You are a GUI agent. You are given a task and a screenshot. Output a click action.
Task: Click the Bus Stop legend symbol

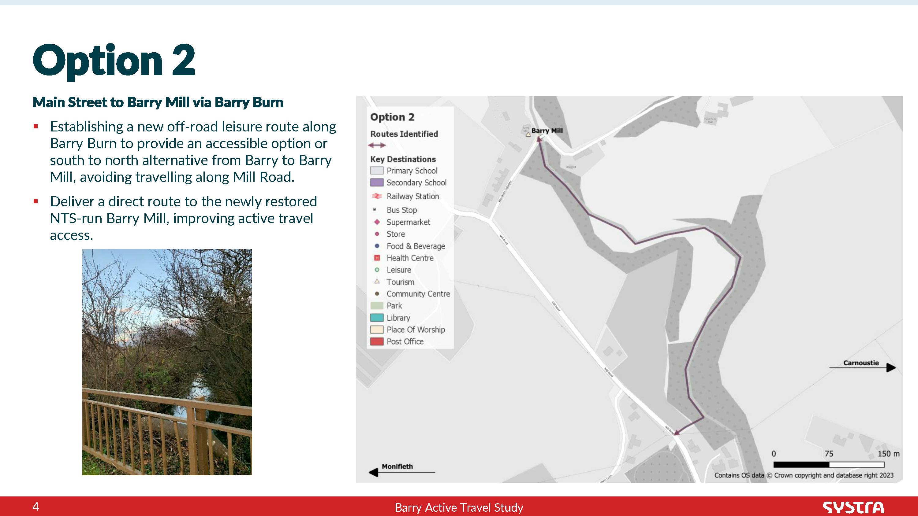pos(375,209)
